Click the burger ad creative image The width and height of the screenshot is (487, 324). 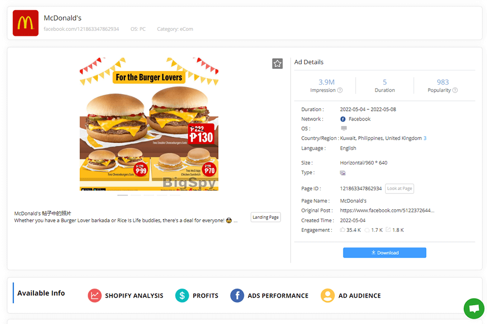[x=149, y=124]
